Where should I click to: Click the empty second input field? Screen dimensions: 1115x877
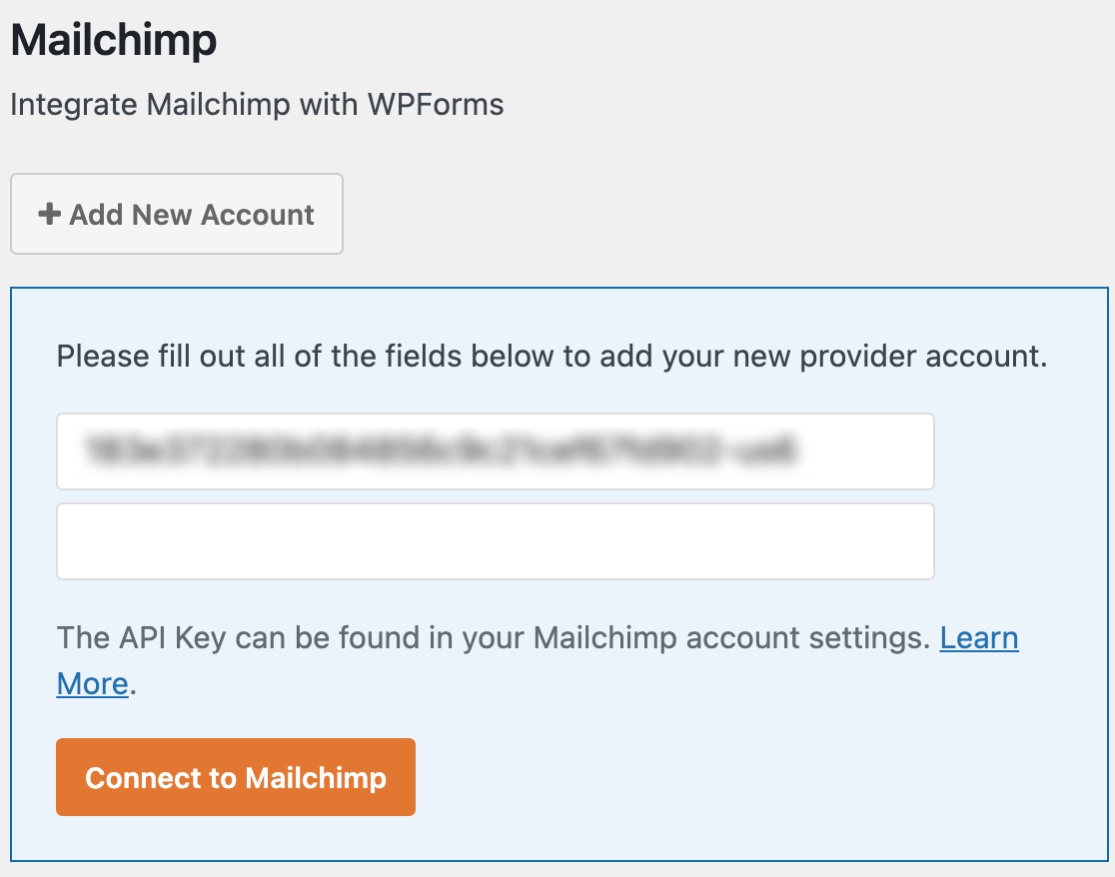[x=495, y=541]
